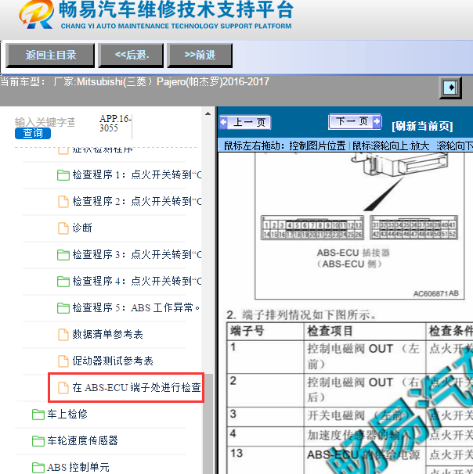Click the 端子号 table header
The width and height of the screenshot is (473, 474).
pos(265,332)
